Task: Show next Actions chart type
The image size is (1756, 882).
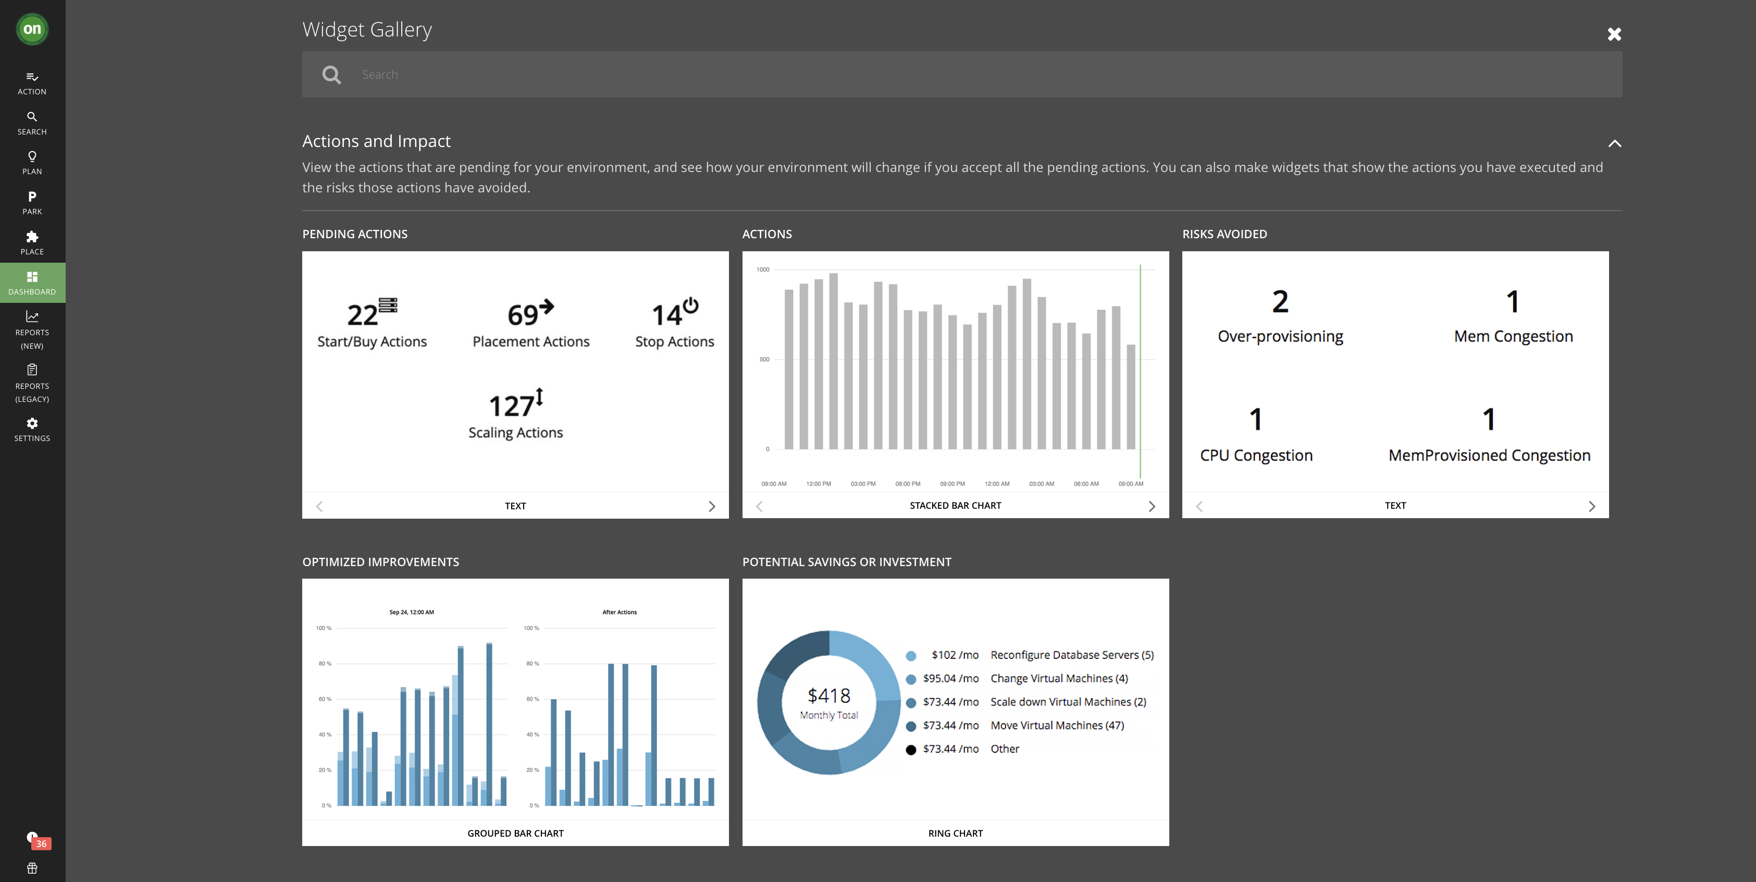Action: pyautogui.click(x=1152, y=506)
